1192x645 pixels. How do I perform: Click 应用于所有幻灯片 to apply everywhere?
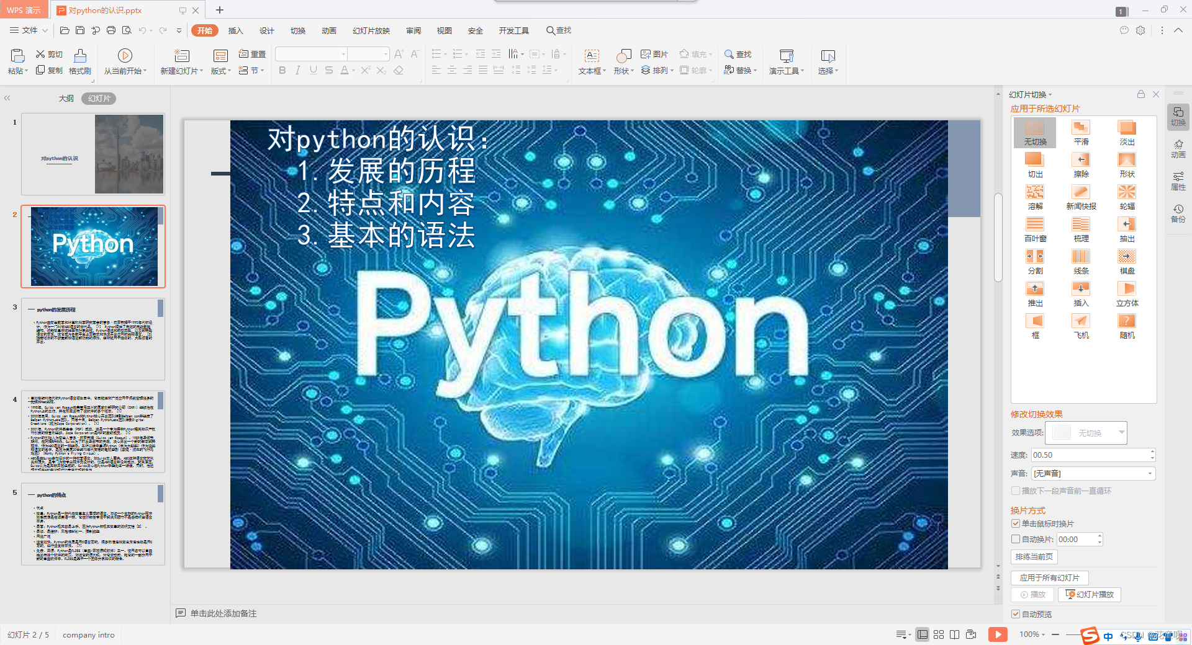(x=1049, y=577)
